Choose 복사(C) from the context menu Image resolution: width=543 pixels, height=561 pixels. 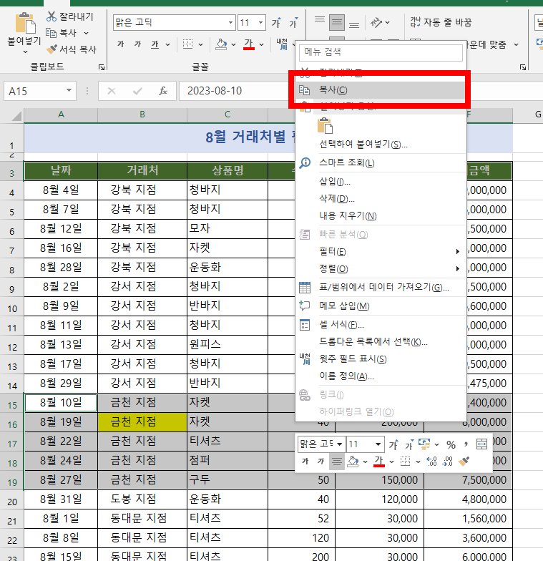pos(381,90)
